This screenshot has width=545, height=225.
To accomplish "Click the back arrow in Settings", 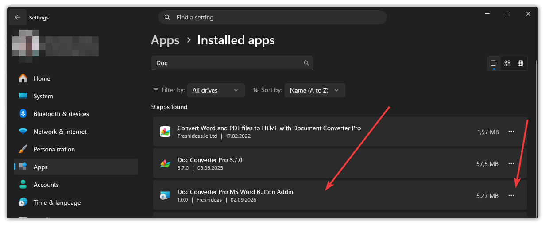I will click(x=17, y=17).
